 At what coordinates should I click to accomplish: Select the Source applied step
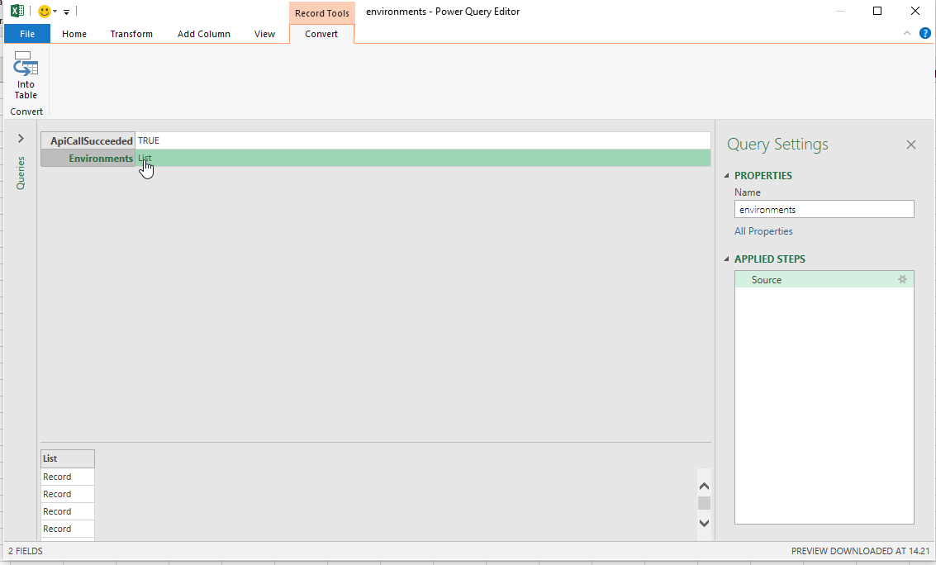pos(824,280)
